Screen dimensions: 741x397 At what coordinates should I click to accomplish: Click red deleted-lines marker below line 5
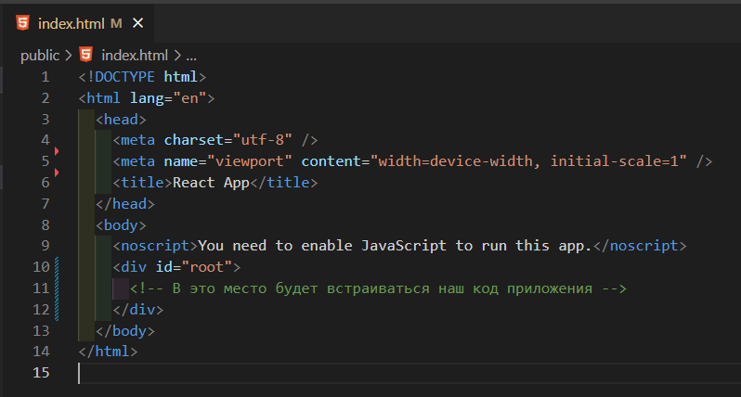pos(57,173)
